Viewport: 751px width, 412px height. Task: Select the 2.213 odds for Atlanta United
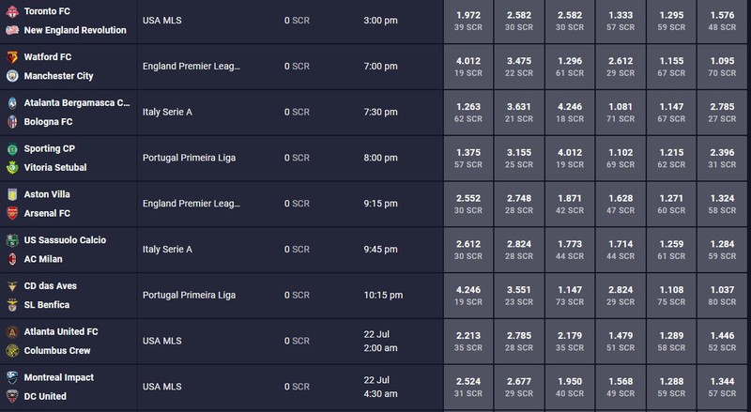pyautogui.click(x=468, y=341)
